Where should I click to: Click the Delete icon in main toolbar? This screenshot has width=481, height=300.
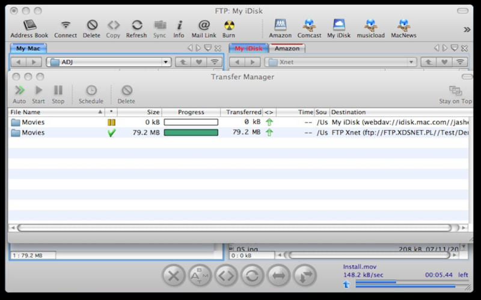coord(92,29)
